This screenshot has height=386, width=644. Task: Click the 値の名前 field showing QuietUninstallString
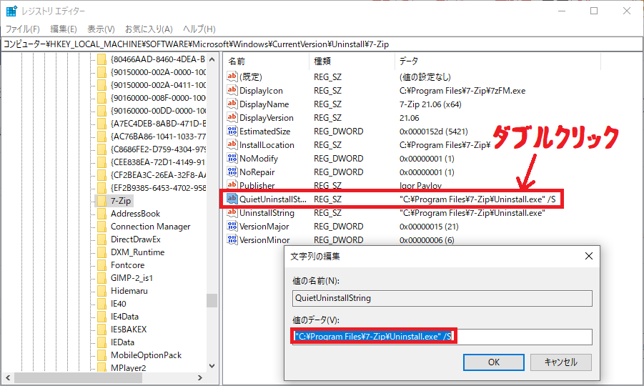(442, 298)
